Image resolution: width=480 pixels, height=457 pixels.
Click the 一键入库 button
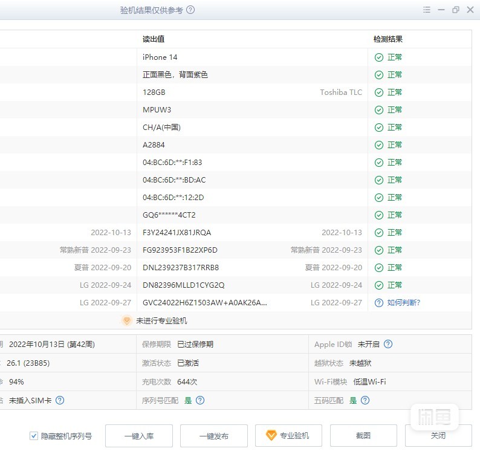[139, 436]
